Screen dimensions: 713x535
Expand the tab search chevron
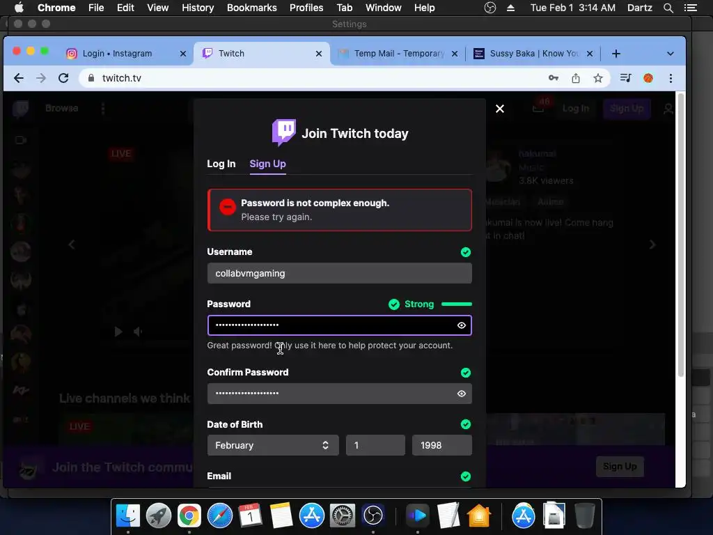671,54
